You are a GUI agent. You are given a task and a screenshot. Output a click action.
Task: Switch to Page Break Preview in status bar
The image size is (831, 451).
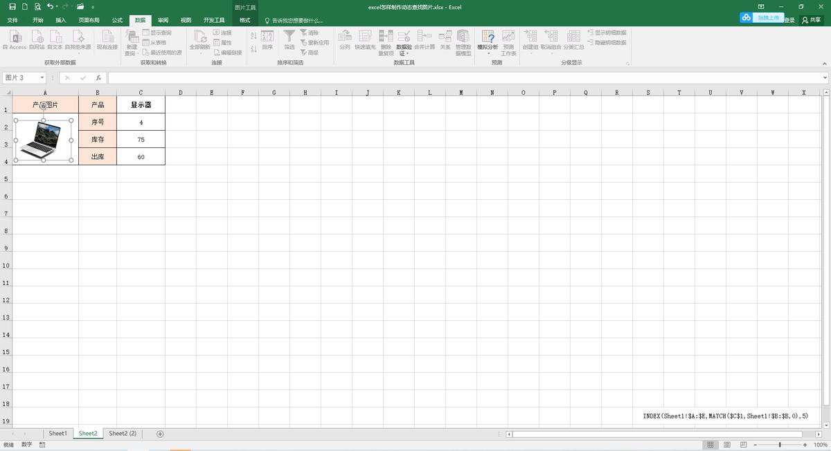[742, 445]
